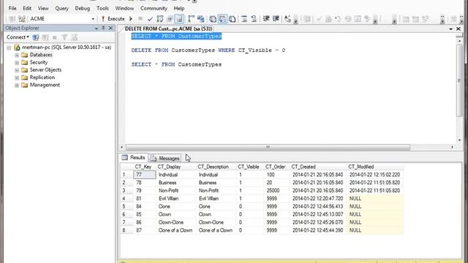Expand the Server Objects node
Viewport: 468px width, 263px height.
coord(17,70)
